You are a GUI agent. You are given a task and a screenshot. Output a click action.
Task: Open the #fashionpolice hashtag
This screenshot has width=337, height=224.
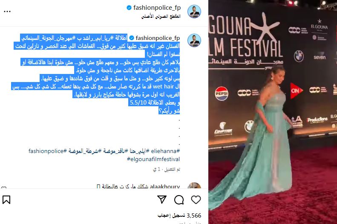tap(48, 151)
